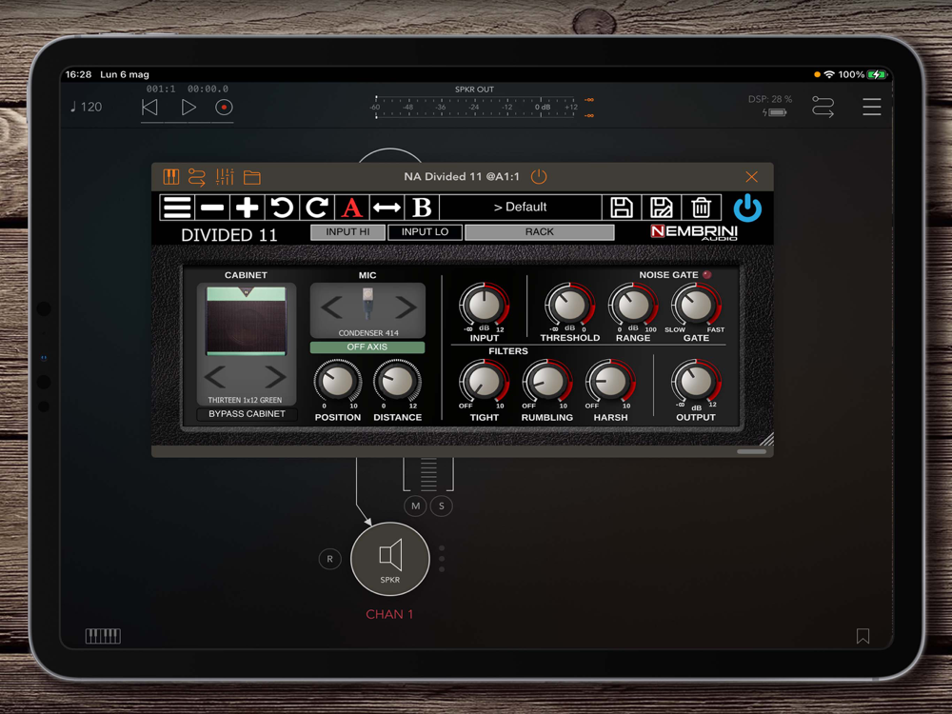Click the DSP 28 % indicator
This screenshot has width=952, height=714.
[x=770, y=99]
